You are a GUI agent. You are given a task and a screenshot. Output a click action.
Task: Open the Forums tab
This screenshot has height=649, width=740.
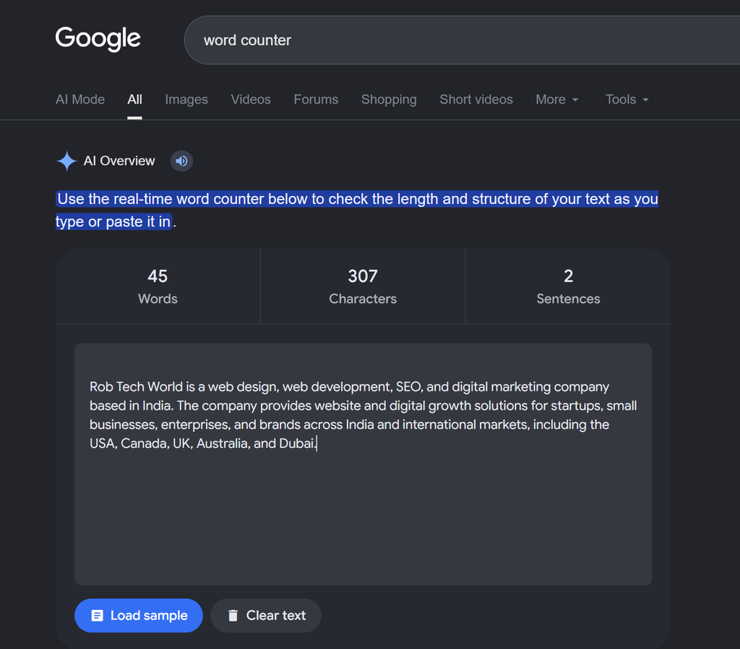(316, 99)
